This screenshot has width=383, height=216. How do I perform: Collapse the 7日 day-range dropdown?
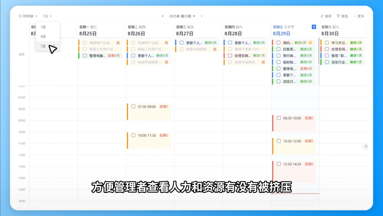[x=47, y=16]
